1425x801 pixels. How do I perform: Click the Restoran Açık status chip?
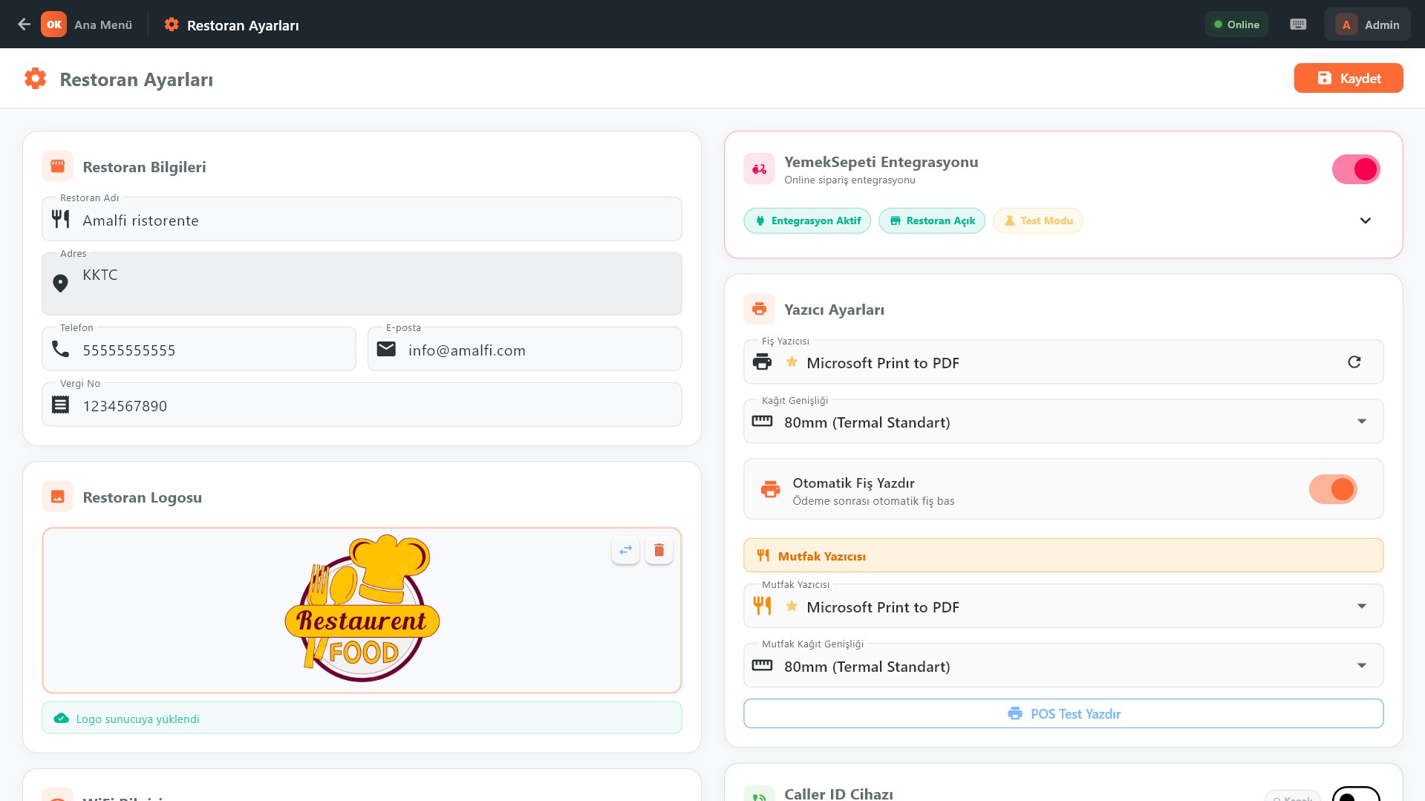[931, 220]
